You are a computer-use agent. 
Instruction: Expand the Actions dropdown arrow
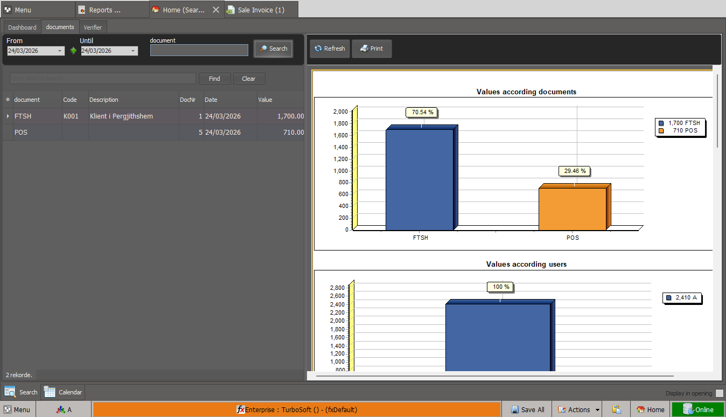(597, 410)
